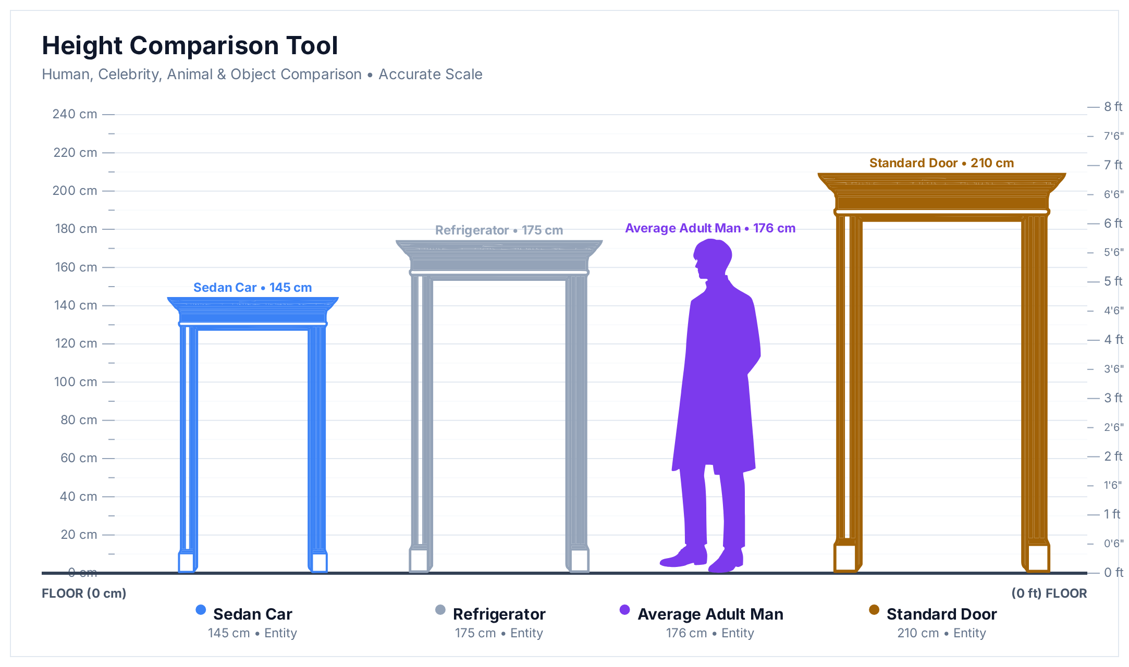Screen dimensions: 1129x667
Task: Click the 3'6" axis label
Action: (x=1114, y=369)
